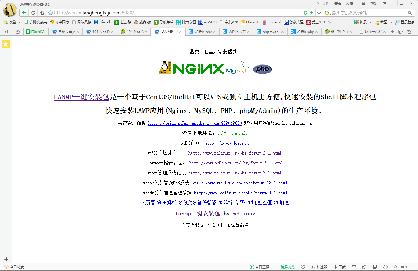Reload the page with the refresh icon
The image size is (418, 271).
[x=33, y=13]
